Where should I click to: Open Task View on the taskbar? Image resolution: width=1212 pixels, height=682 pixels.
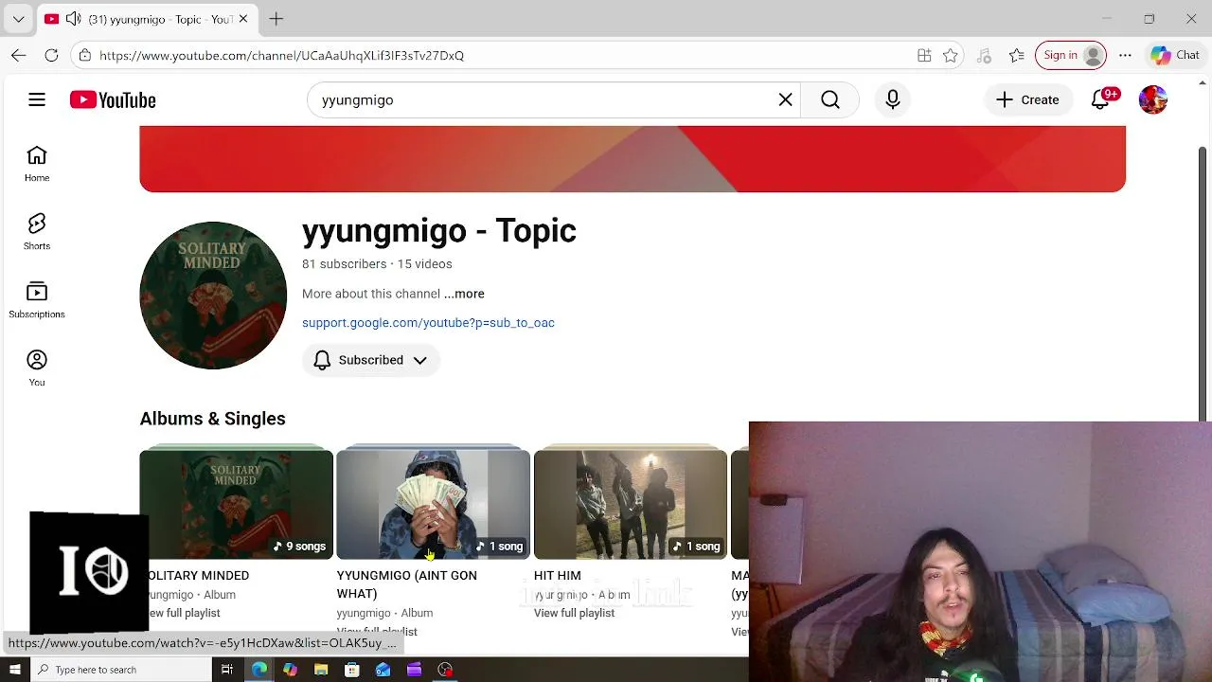227,670
